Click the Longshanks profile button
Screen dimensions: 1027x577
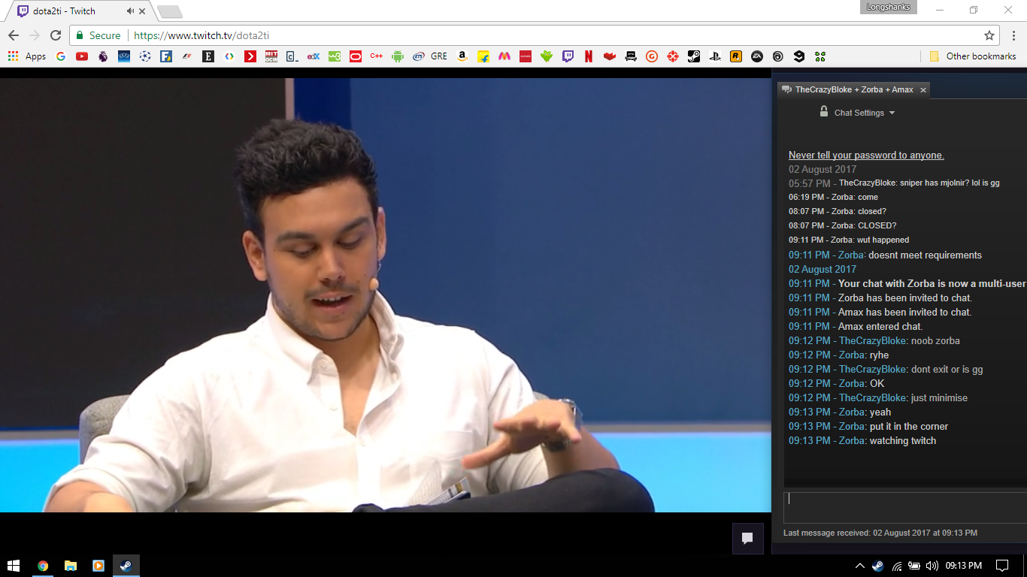[x=888, y=8]
